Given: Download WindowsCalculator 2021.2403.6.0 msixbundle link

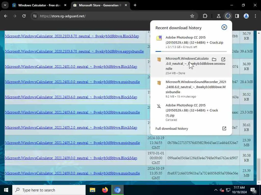Looking at the screenshot, I should point(72,112).
